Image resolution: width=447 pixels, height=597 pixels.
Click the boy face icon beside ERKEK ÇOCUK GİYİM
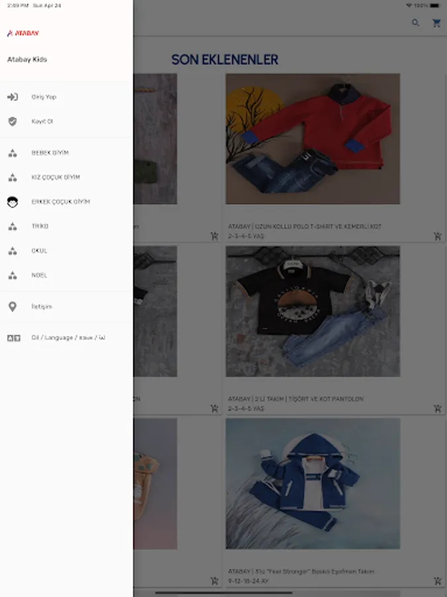point(13,202)
